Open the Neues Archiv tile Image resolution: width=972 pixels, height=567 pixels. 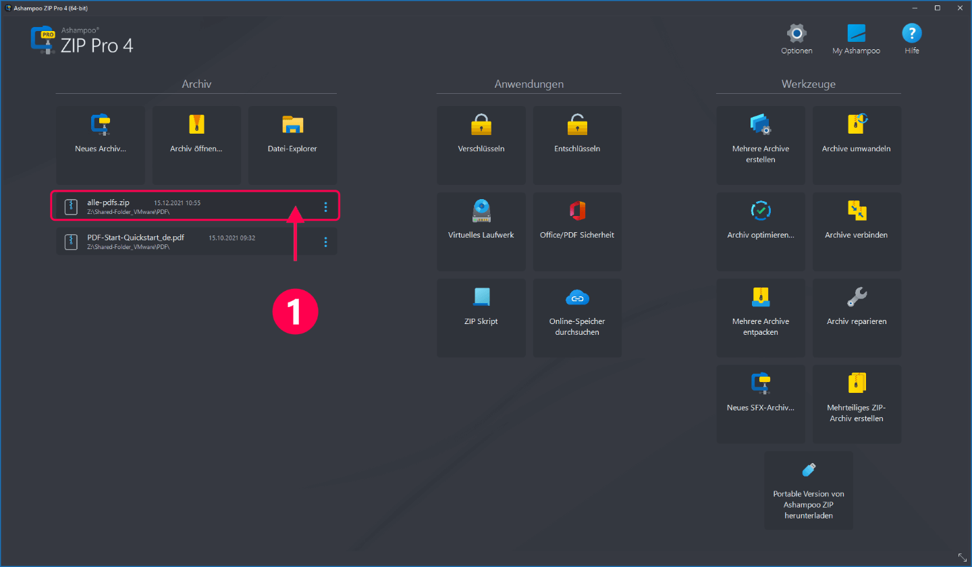[x=100, y=145]
